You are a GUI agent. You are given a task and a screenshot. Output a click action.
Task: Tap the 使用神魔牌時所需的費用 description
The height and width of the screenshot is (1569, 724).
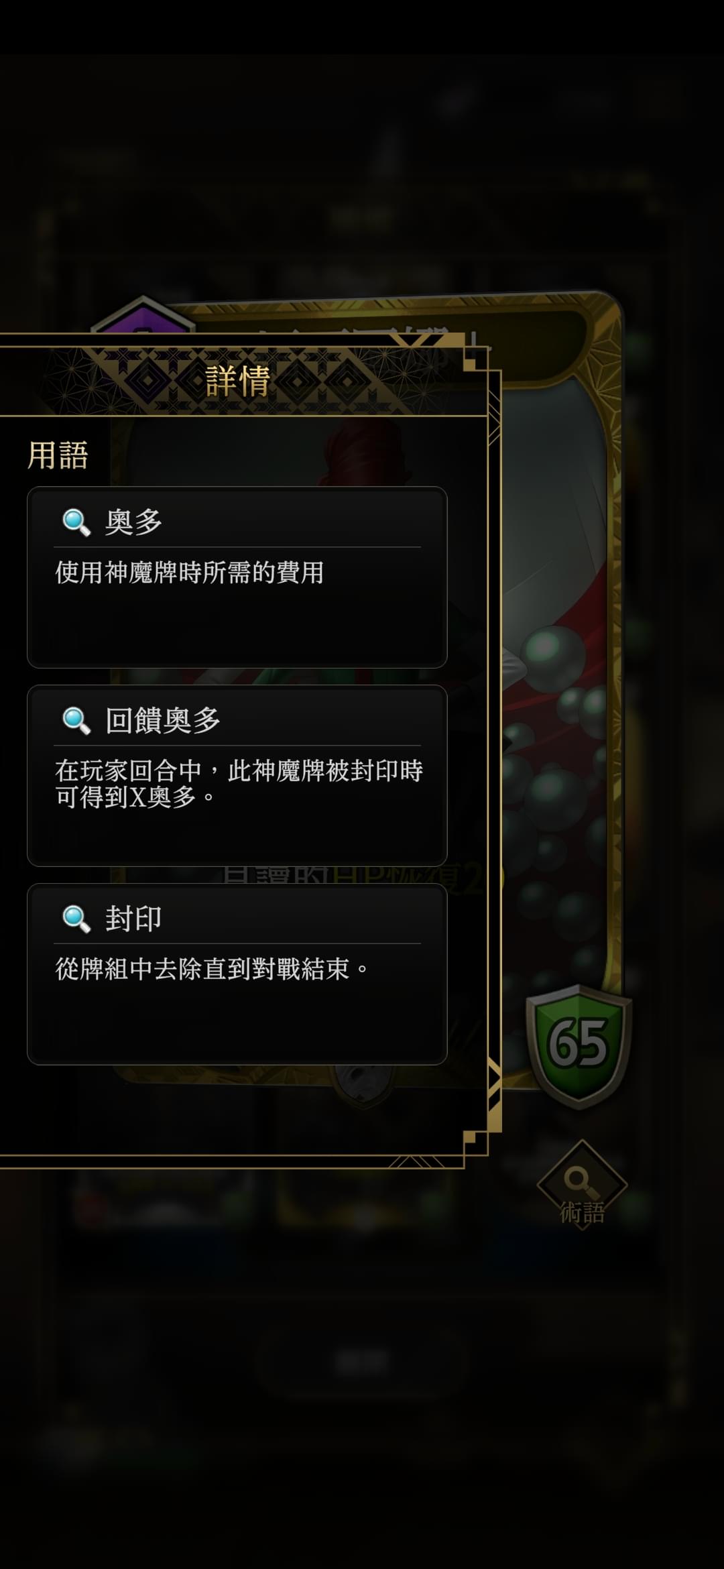[190, 573]
